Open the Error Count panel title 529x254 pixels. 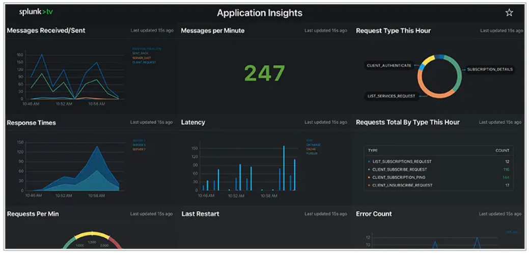[x=374, y=214]
